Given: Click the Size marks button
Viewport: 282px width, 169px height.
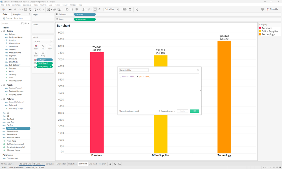Looking at the screenshot, I should (43, 47).
